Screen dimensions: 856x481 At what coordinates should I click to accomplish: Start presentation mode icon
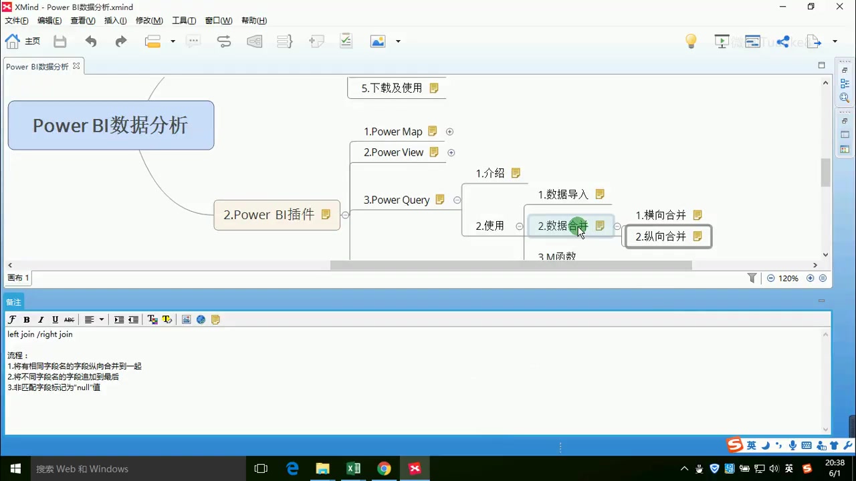[722, 41]
